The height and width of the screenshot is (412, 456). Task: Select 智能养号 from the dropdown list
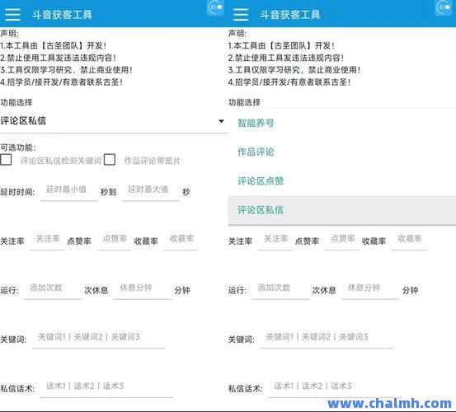coord(342,124)
